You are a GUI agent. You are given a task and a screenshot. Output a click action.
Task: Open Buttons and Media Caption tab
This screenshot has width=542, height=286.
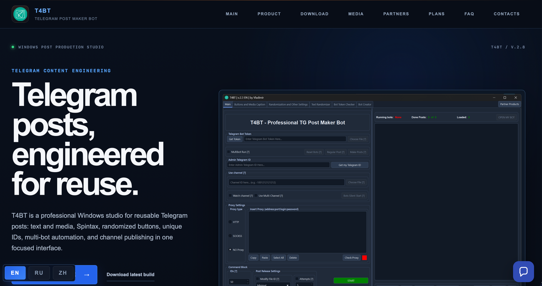(x=250, y=105)
